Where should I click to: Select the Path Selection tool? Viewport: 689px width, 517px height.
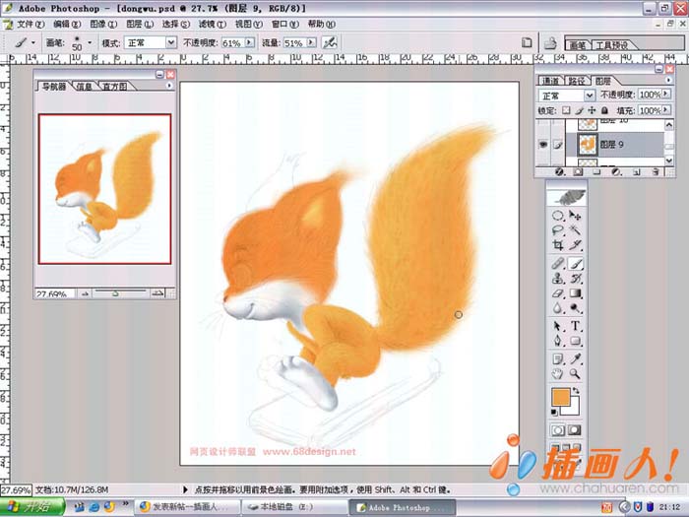[558, 326]
